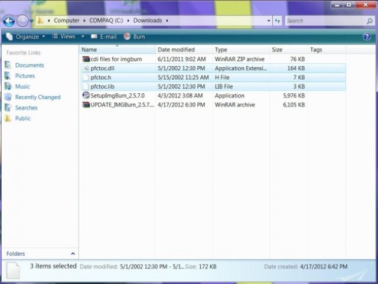The height and width of the screenshot is (284, 378).
Task: Open Music in Favorite Links
Action: [22, 86]
